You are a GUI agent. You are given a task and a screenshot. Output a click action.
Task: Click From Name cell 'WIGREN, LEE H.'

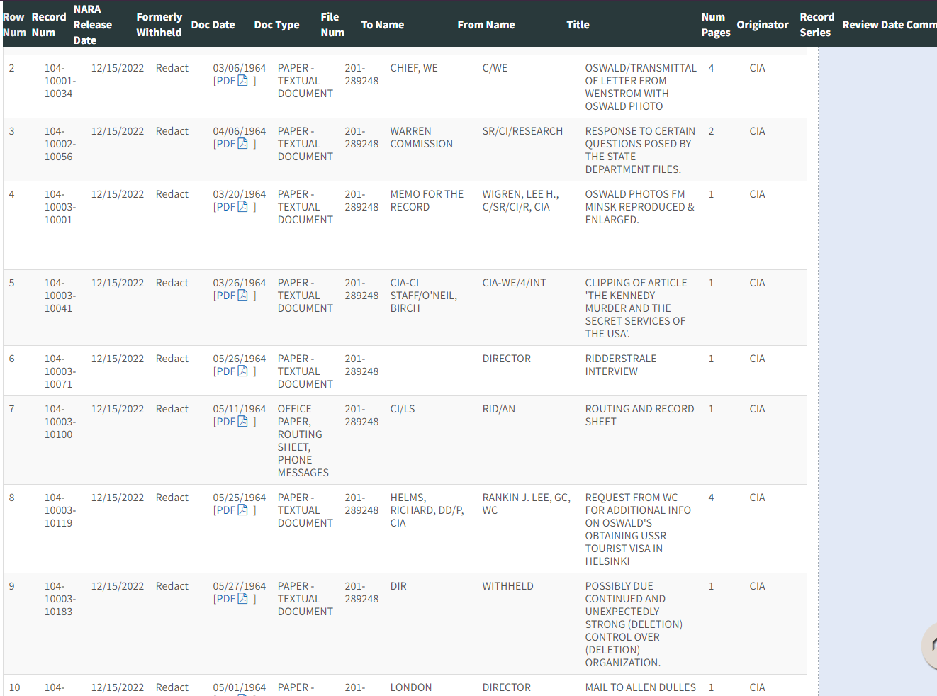coord(520,194)
